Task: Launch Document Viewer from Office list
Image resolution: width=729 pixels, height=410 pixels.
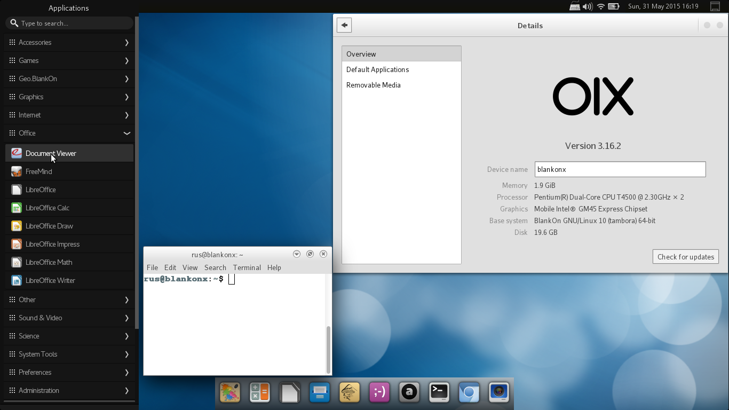Action: point(69,153)
